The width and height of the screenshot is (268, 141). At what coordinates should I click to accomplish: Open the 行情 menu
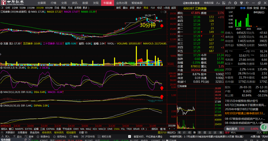pos(53,3)
